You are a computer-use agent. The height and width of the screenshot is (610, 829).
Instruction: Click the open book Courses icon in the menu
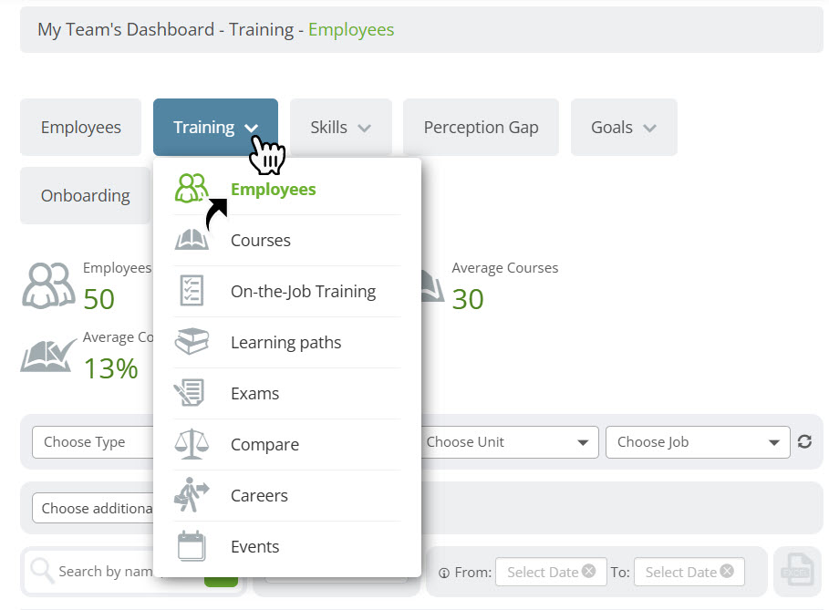tap(191, 240)
